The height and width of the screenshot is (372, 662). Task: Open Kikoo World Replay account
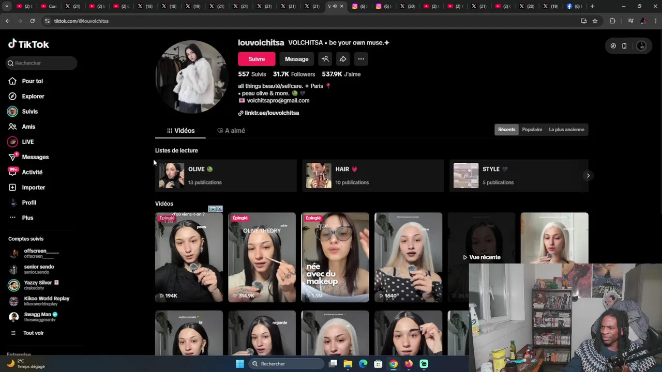(x=39, y=301)
